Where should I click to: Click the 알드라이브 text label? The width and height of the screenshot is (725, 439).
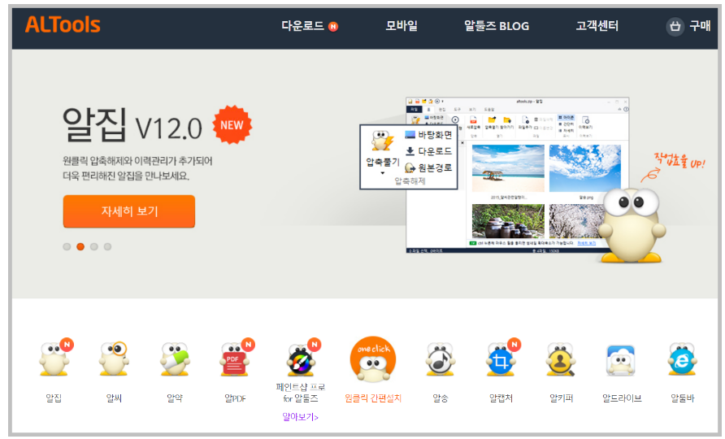click(622, 398)
